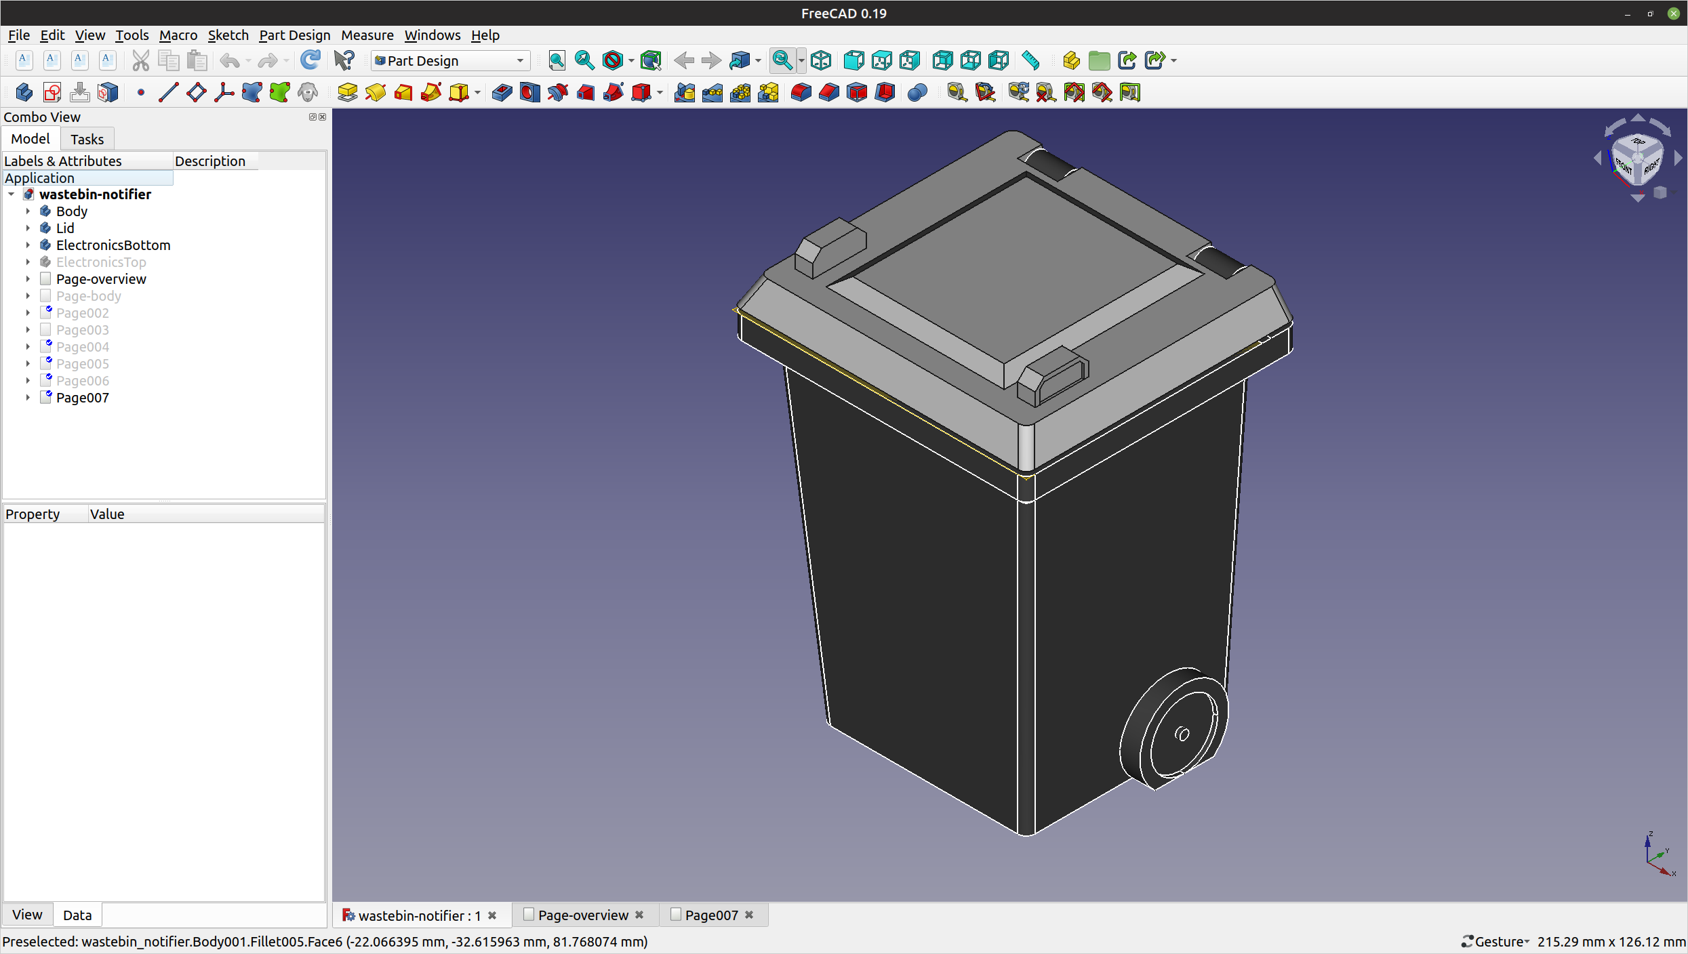Click the What's This help cursor
The image size is (1688, 954).
pyautogui.click(x=344, y=60)
